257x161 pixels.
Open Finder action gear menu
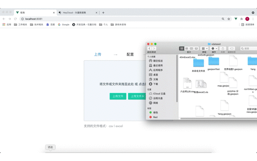coord(214,48)
